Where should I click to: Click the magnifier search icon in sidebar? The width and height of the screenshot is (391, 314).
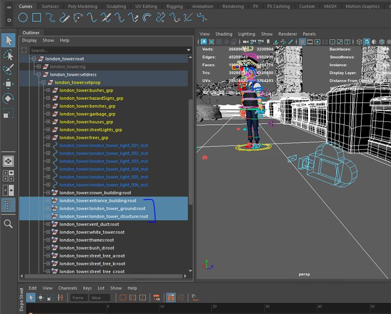(x=8, y=224)
